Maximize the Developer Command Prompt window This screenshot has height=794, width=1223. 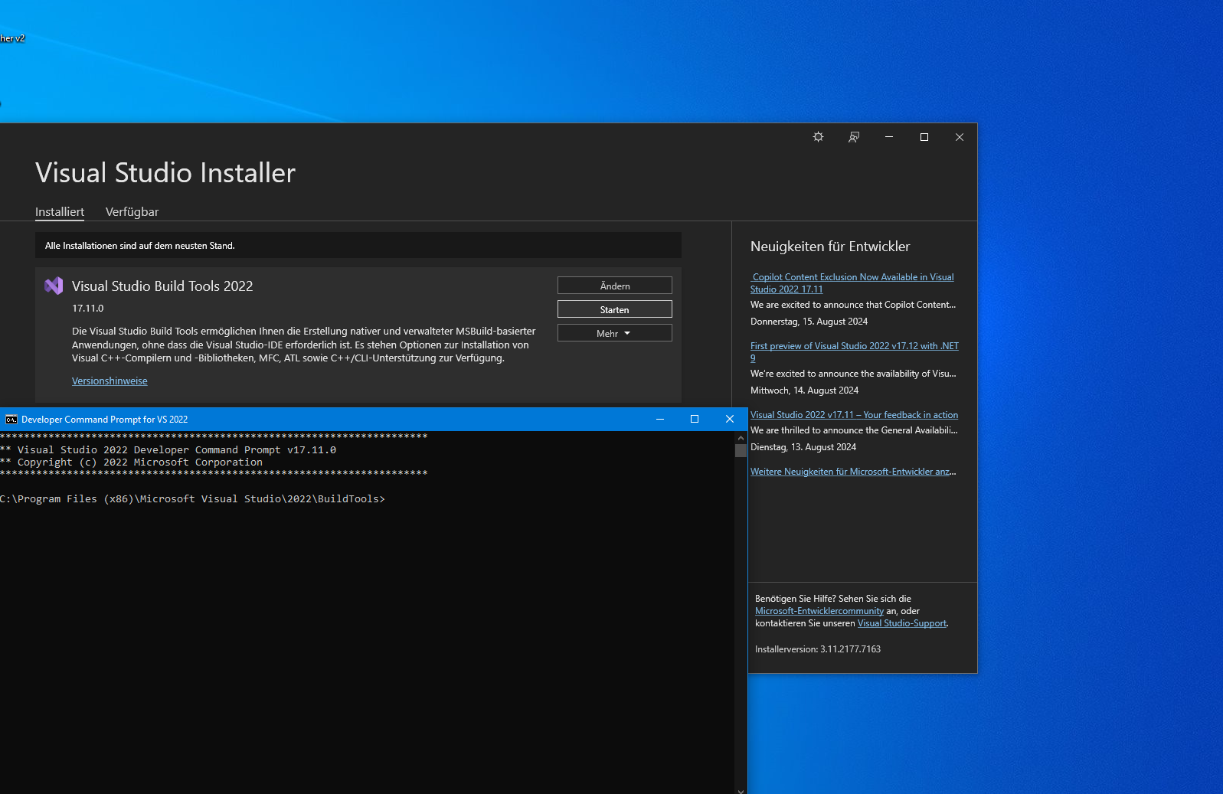(695, 420)
